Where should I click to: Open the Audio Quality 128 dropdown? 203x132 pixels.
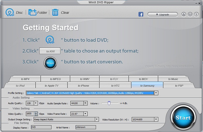36,103
